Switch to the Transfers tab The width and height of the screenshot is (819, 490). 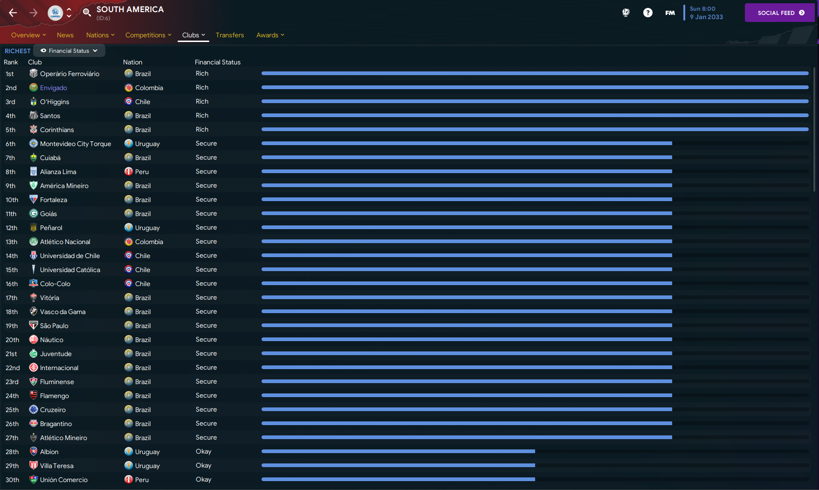tap(230, 35)
